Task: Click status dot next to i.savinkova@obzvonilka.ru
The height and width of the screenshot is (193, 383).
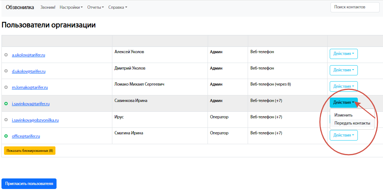Action: pyautogui.click(x=6, y=120)
